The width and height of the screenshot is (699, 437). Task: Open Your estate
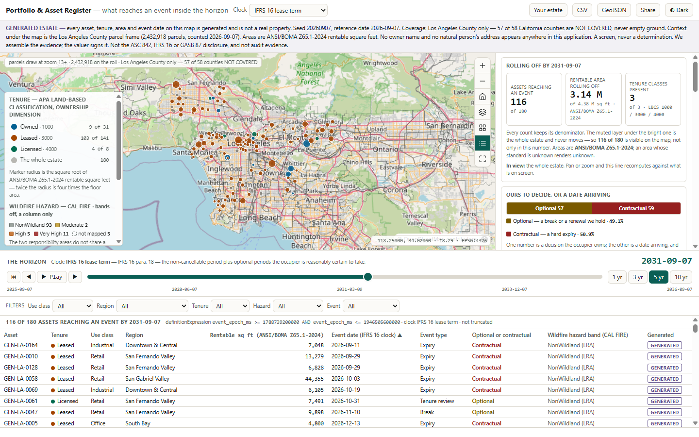tap(548, 10)
